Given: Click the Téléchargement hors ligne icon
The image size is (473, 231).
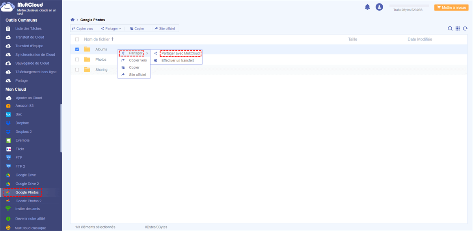Looking at the screenshot, I should 8,72.
